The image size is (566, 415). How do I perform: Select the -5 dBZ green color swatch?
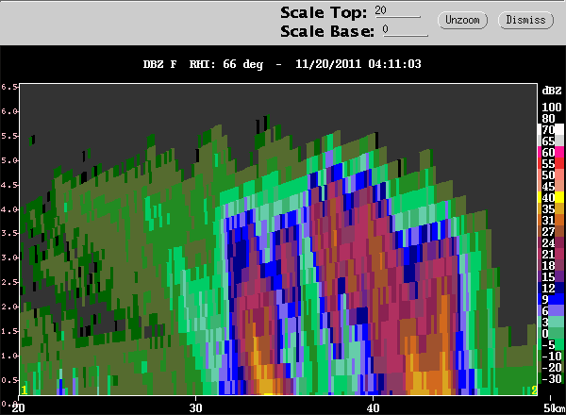551,344
